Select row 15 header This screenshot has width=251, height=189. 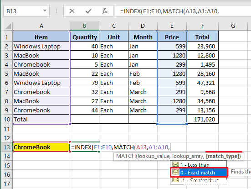[x=7, y=165]
